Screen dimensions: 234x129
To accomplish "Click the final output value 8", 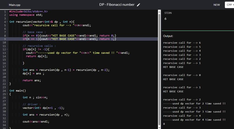I will (164, 124).
